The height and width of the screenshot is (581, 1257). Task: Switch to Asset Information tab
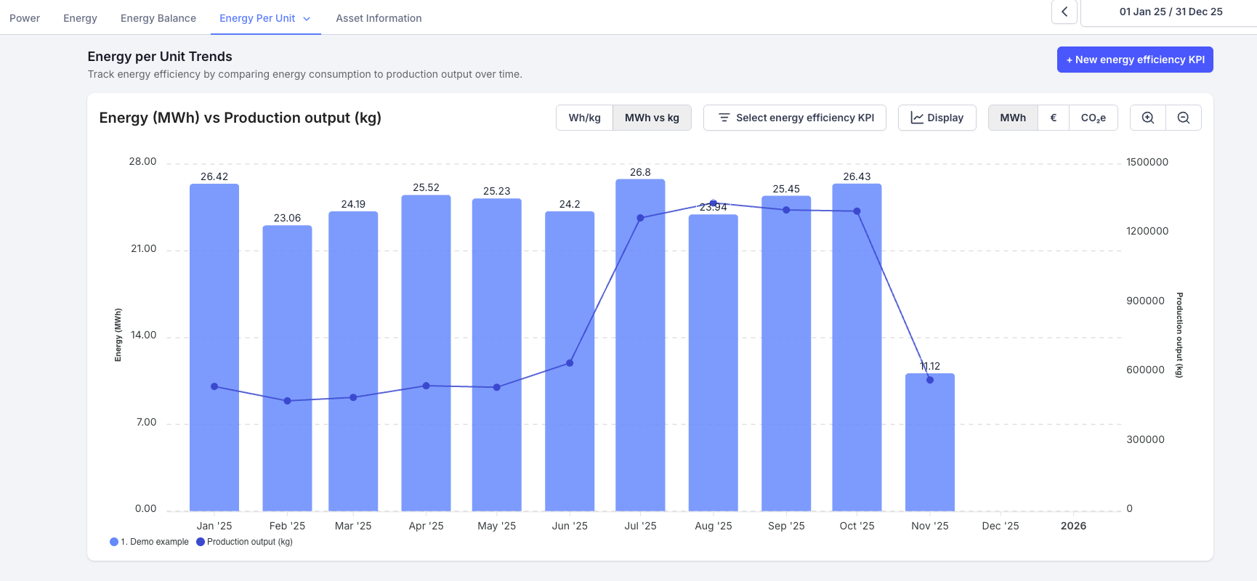pyautogui.click(x=379, y=18)
